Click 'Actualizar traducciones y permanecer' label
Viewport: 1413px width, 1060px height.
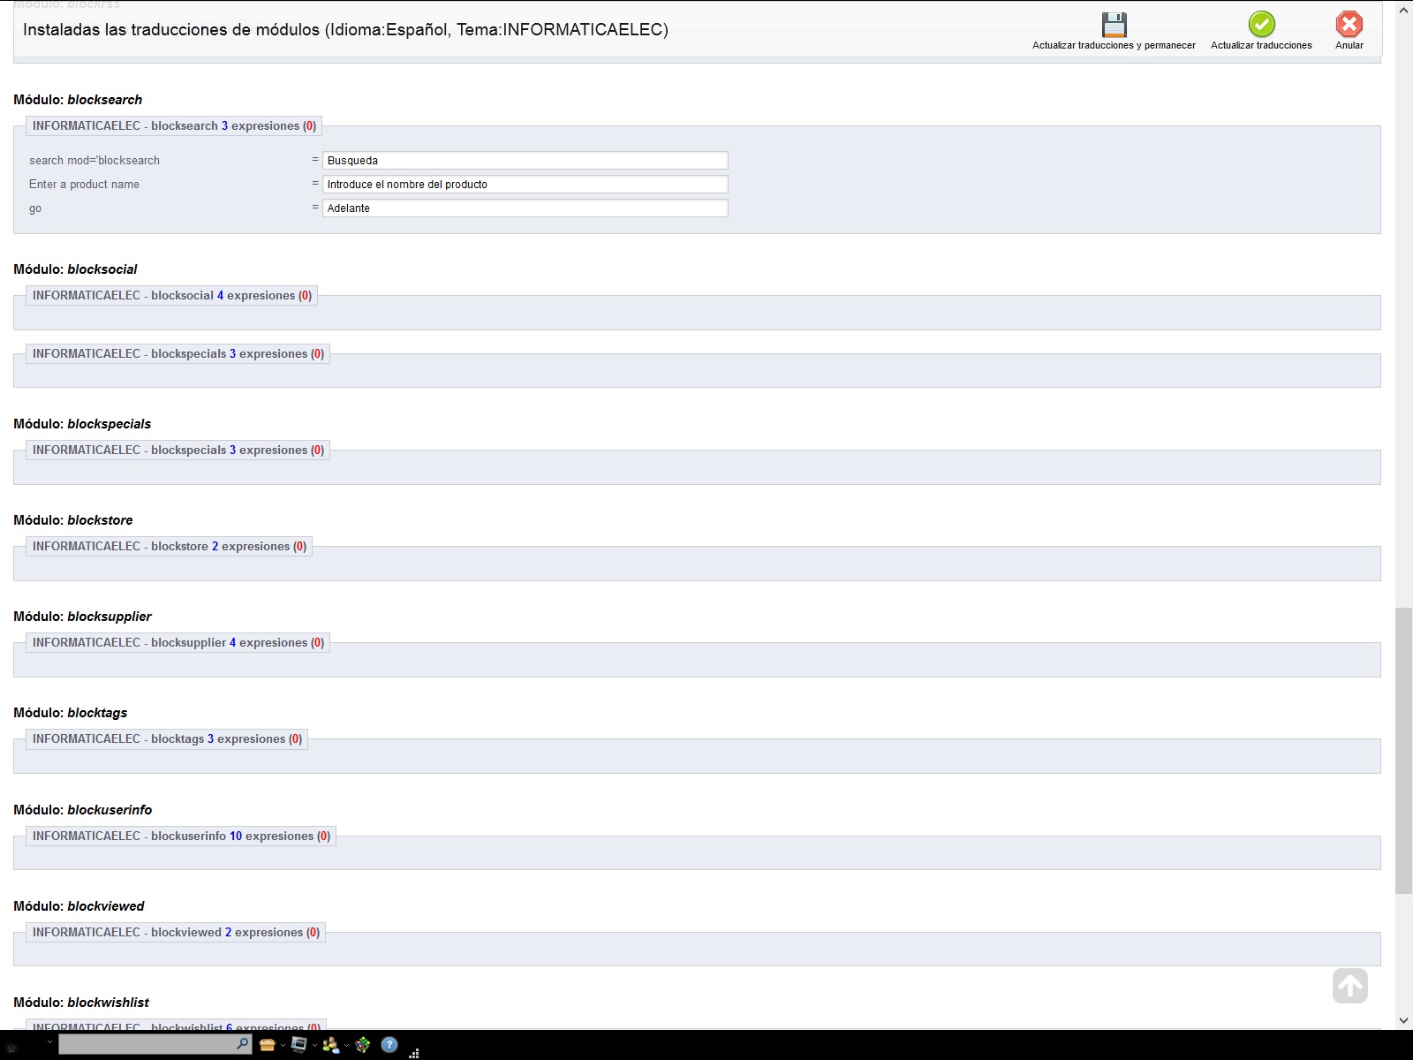(1114, 45)
